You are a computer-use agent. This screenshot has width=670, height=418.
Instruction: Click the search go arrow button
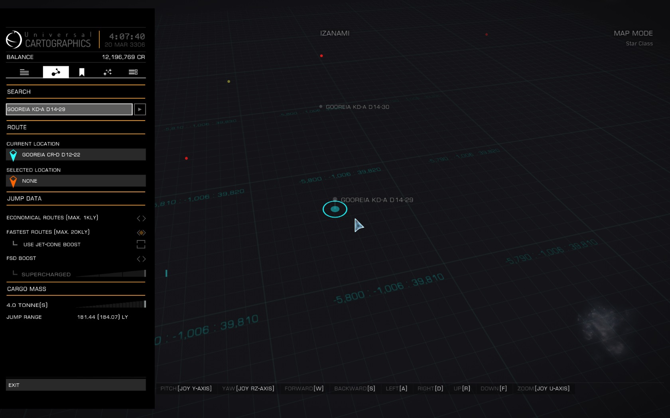tap(140, 109)
